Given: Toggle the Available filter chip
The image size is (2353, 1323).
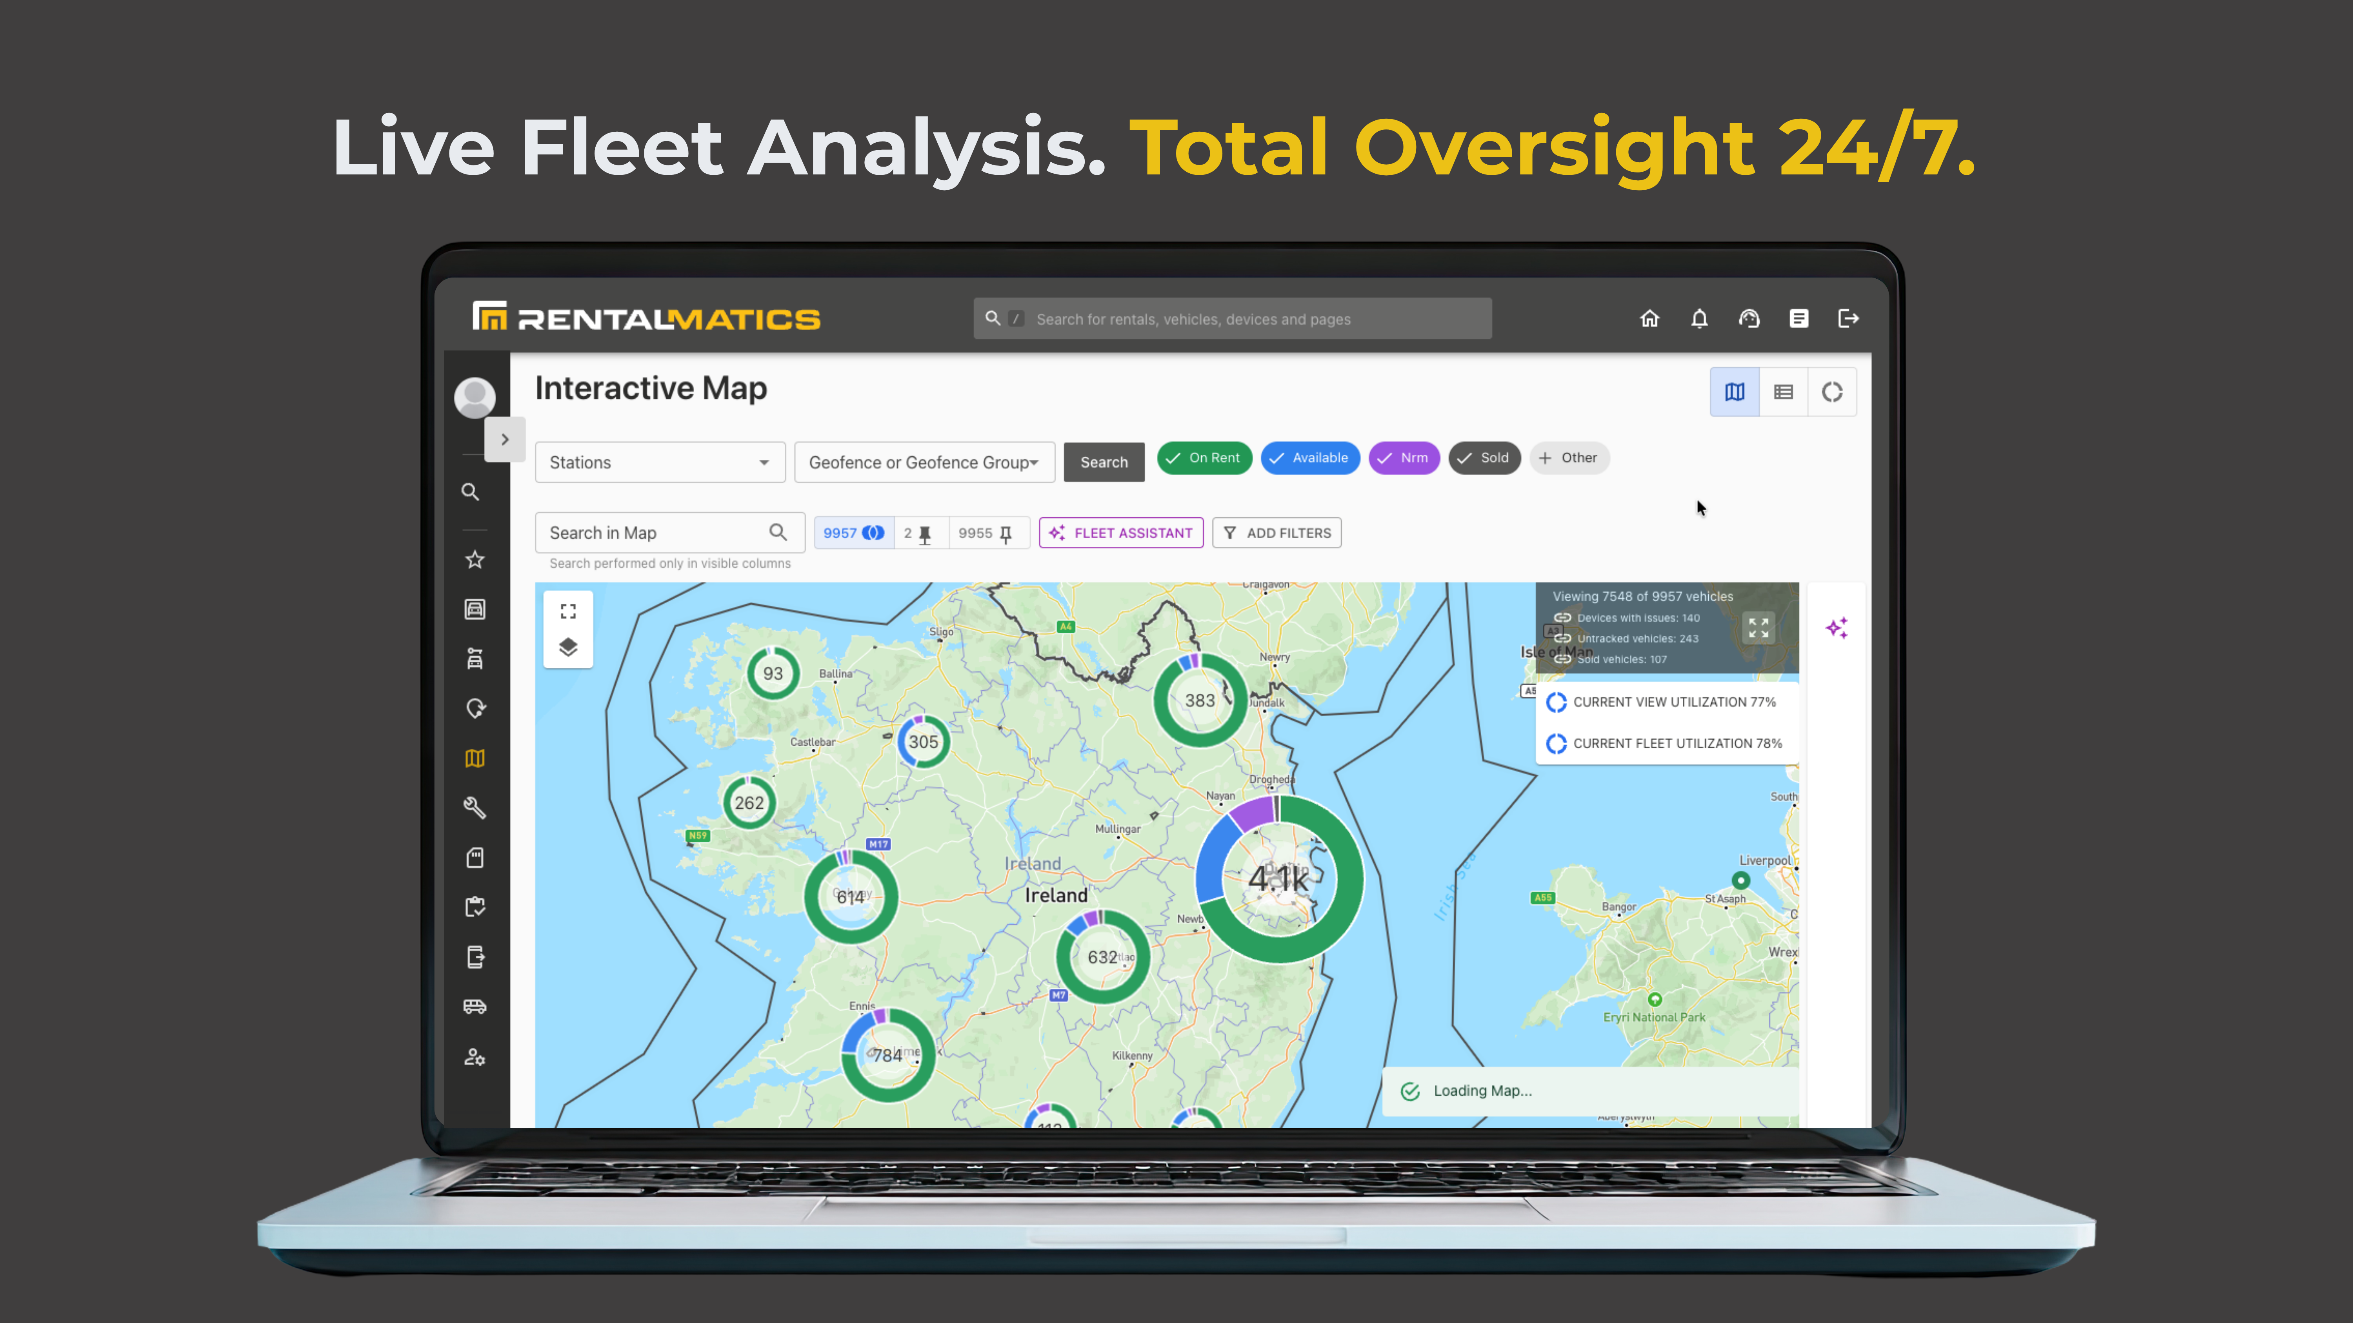Looking at the screenshot, I should point(1310,457).
